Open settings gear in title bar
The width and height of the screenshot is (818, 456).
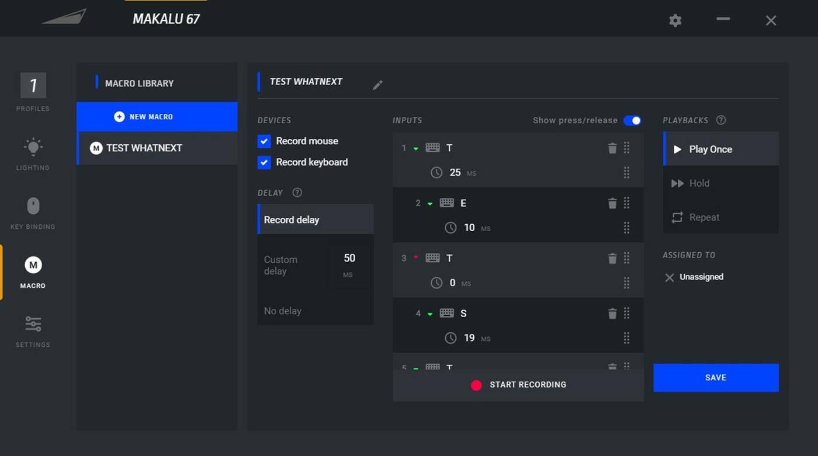[x=675, y=21]
